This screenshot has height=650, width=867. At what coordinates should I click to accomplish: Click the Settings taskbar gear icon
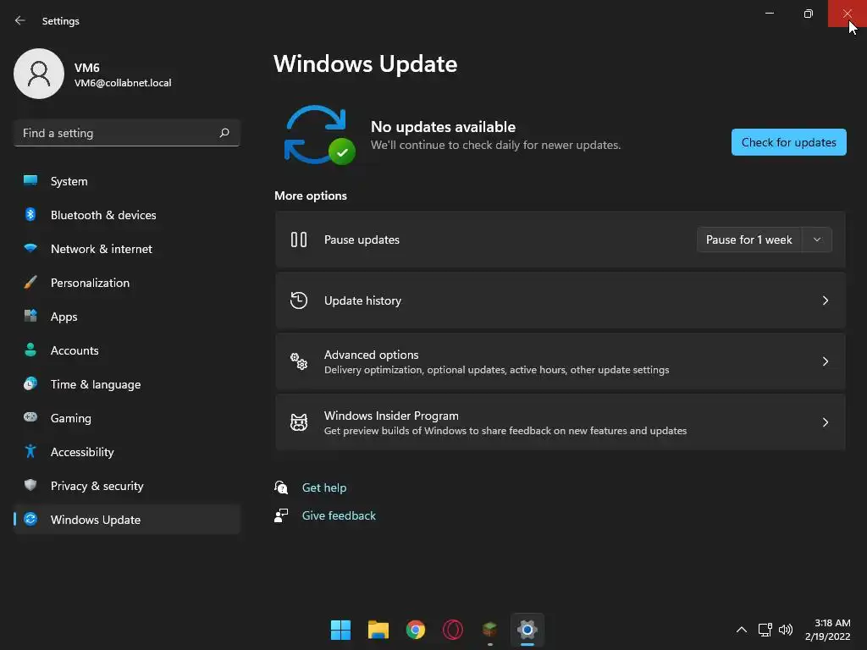click(527, 630)
